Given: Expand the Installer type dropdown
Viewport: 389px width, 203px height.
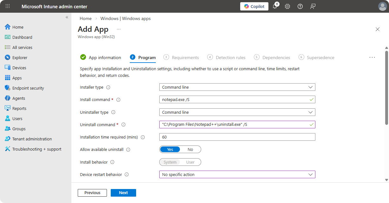Looking at the screenshot, I should [237, 87].
